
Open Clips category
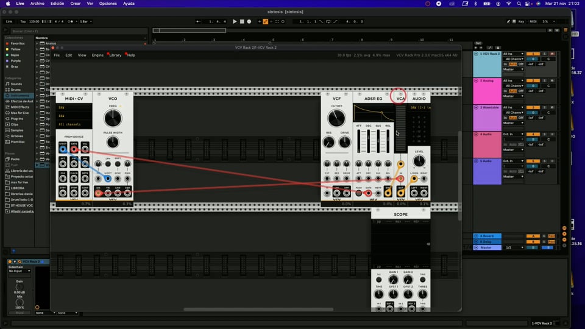click(14, 124)
